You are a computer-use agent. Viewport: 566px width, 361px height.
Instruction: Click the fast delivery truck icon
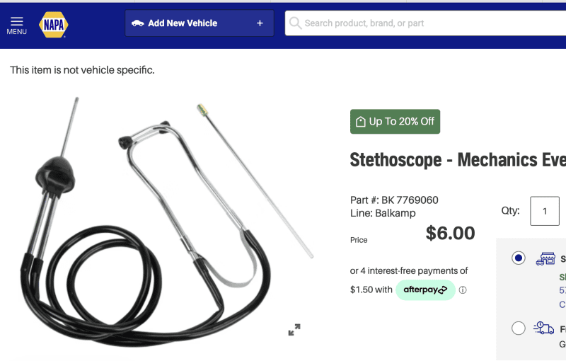[x=544, y=328]
